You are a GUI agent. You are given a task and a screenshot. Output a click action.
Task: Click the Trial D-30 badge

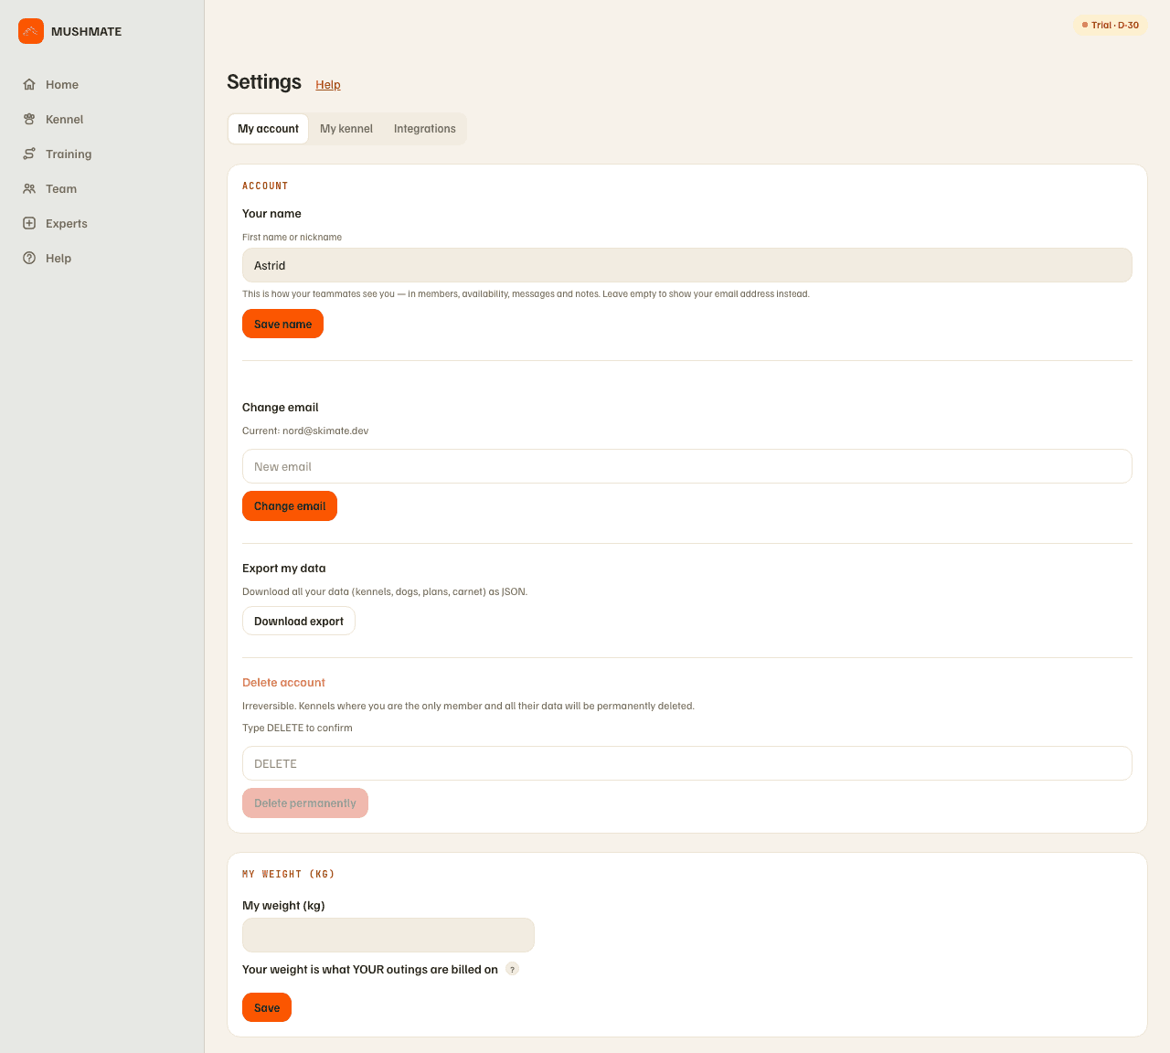[1111, 25]
